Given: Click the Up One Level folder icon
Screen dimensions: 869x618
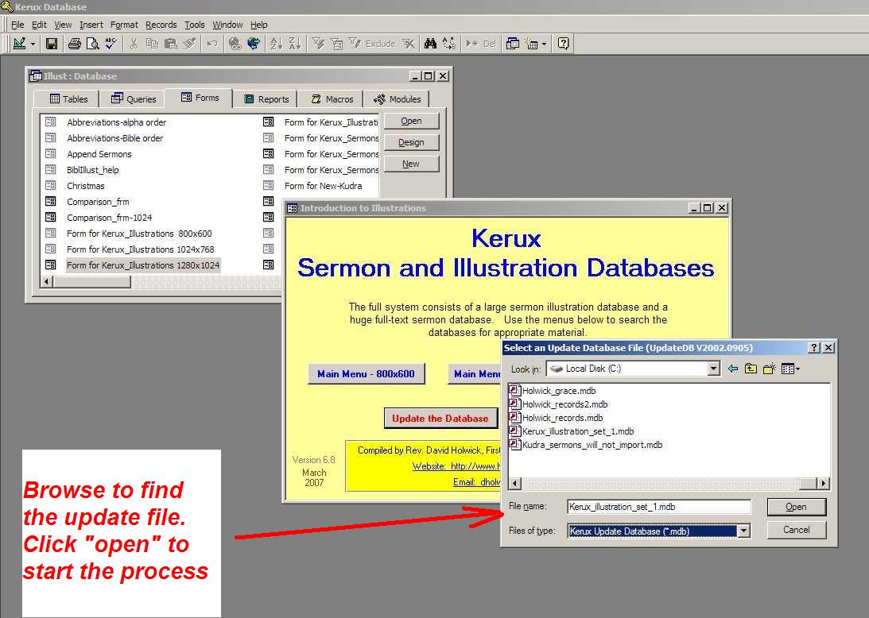Looking at the screenshot, I should (751, 369).
